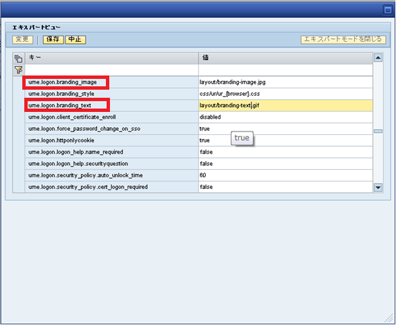The width and height of the screenshot is (396, 325).
Task: Click the select-all table icon beside the キー header
Action: 18,58
